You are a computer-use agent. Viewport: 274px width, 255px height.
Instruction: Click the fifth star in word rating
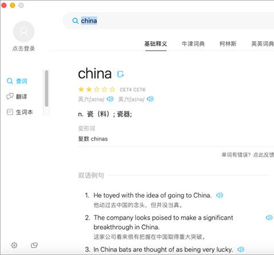112,89
